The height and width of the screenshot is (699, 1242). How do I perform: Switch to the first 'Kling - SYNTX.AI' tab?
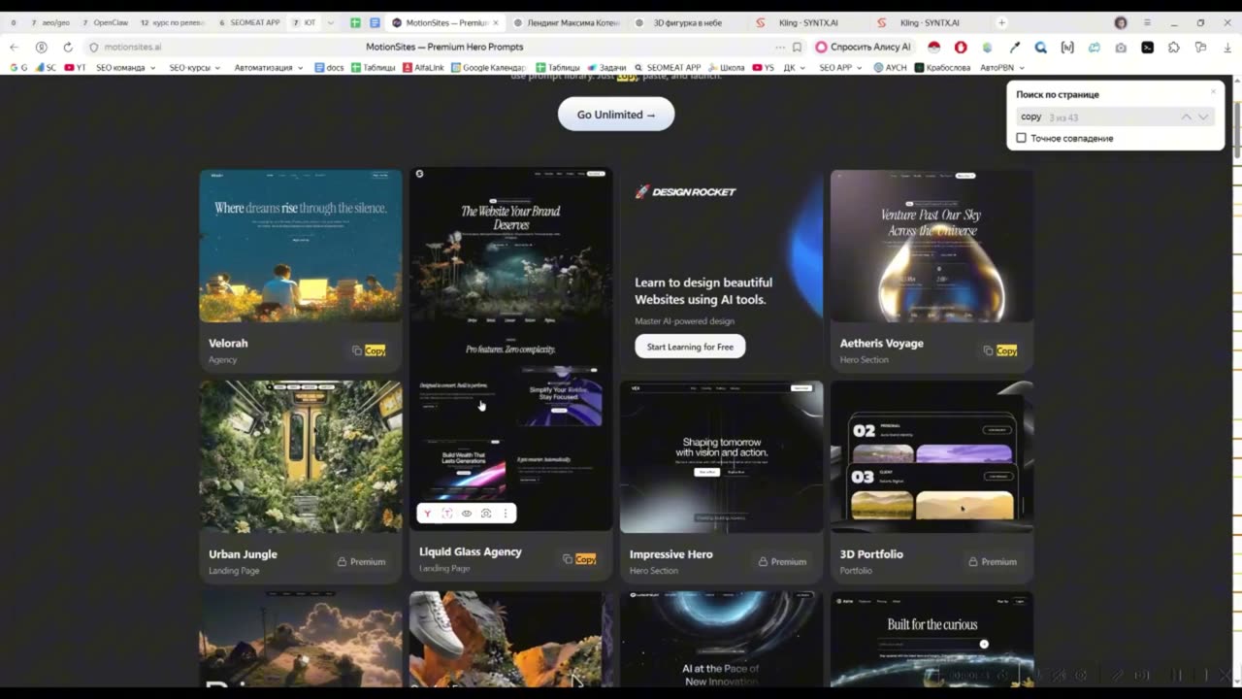click(x=807, y=22)
